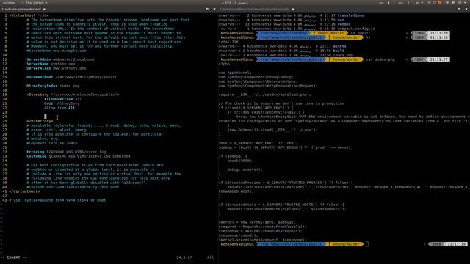The width and height of the screenshot is (470, 264).
Task: Click the 'assets' directory listing entry
Action: [x=339, y=46]
